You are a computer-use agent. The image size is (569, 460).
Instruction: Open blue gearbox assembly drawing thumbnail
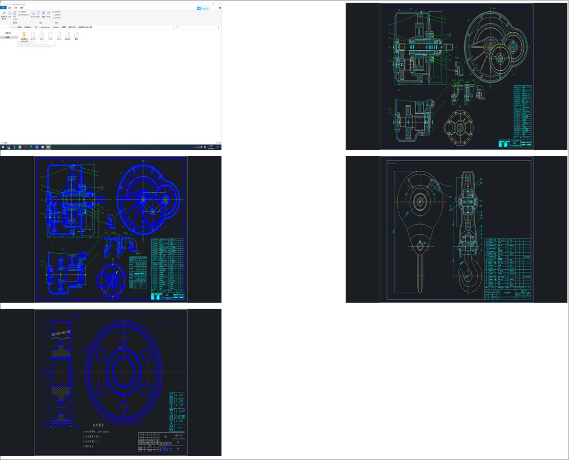point(111,229)
